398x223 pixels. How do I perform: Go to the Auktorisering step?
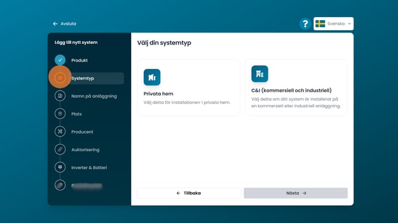click(x=86, y=150)
